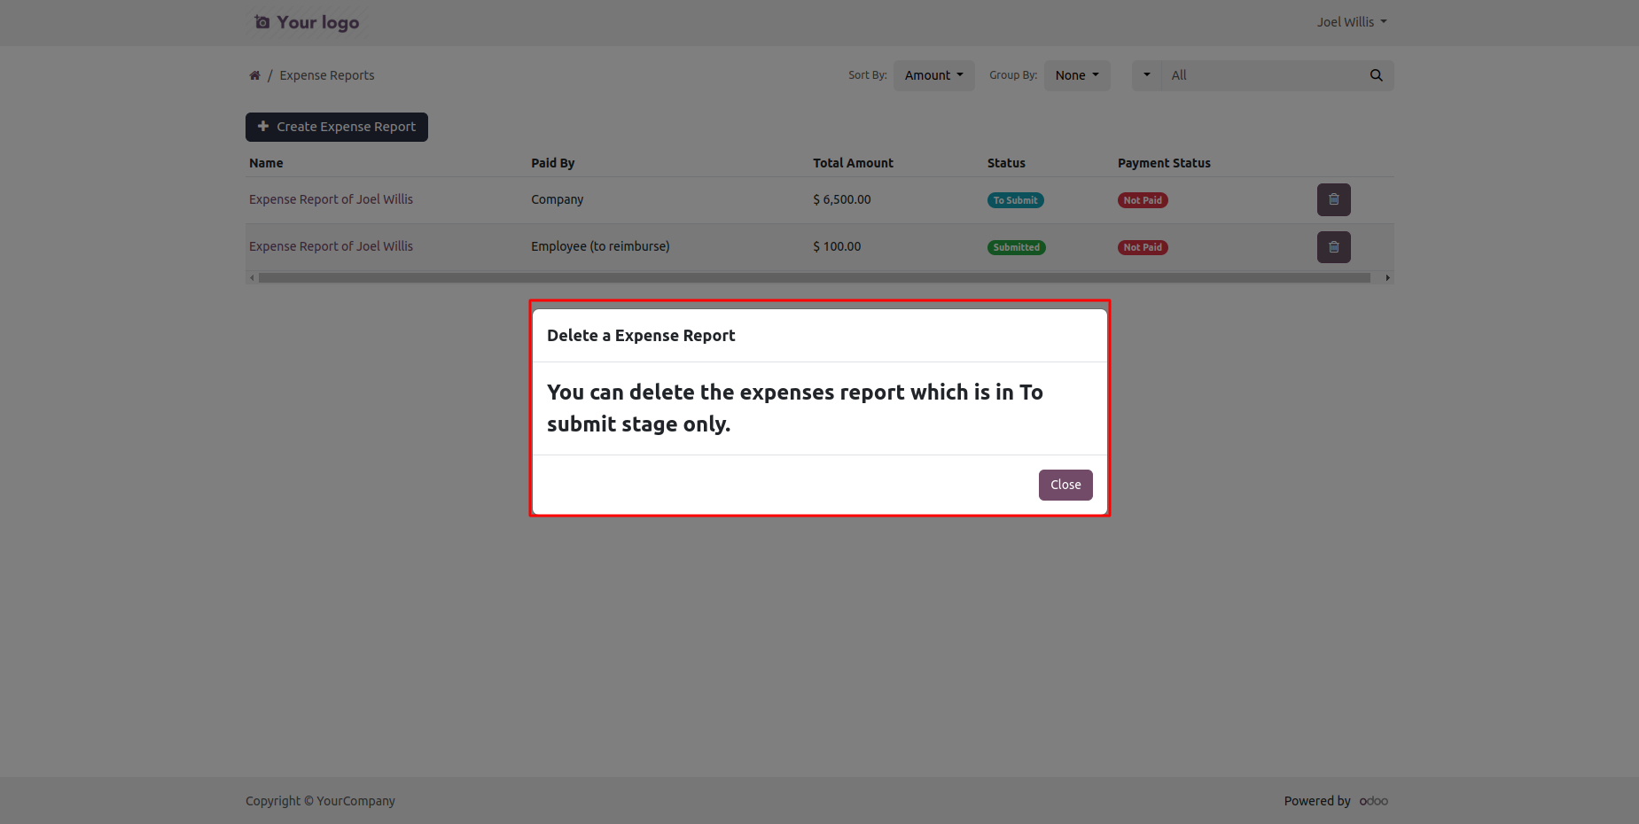
Task: Click the To Submit status badge
Action: pos(1016,200)
